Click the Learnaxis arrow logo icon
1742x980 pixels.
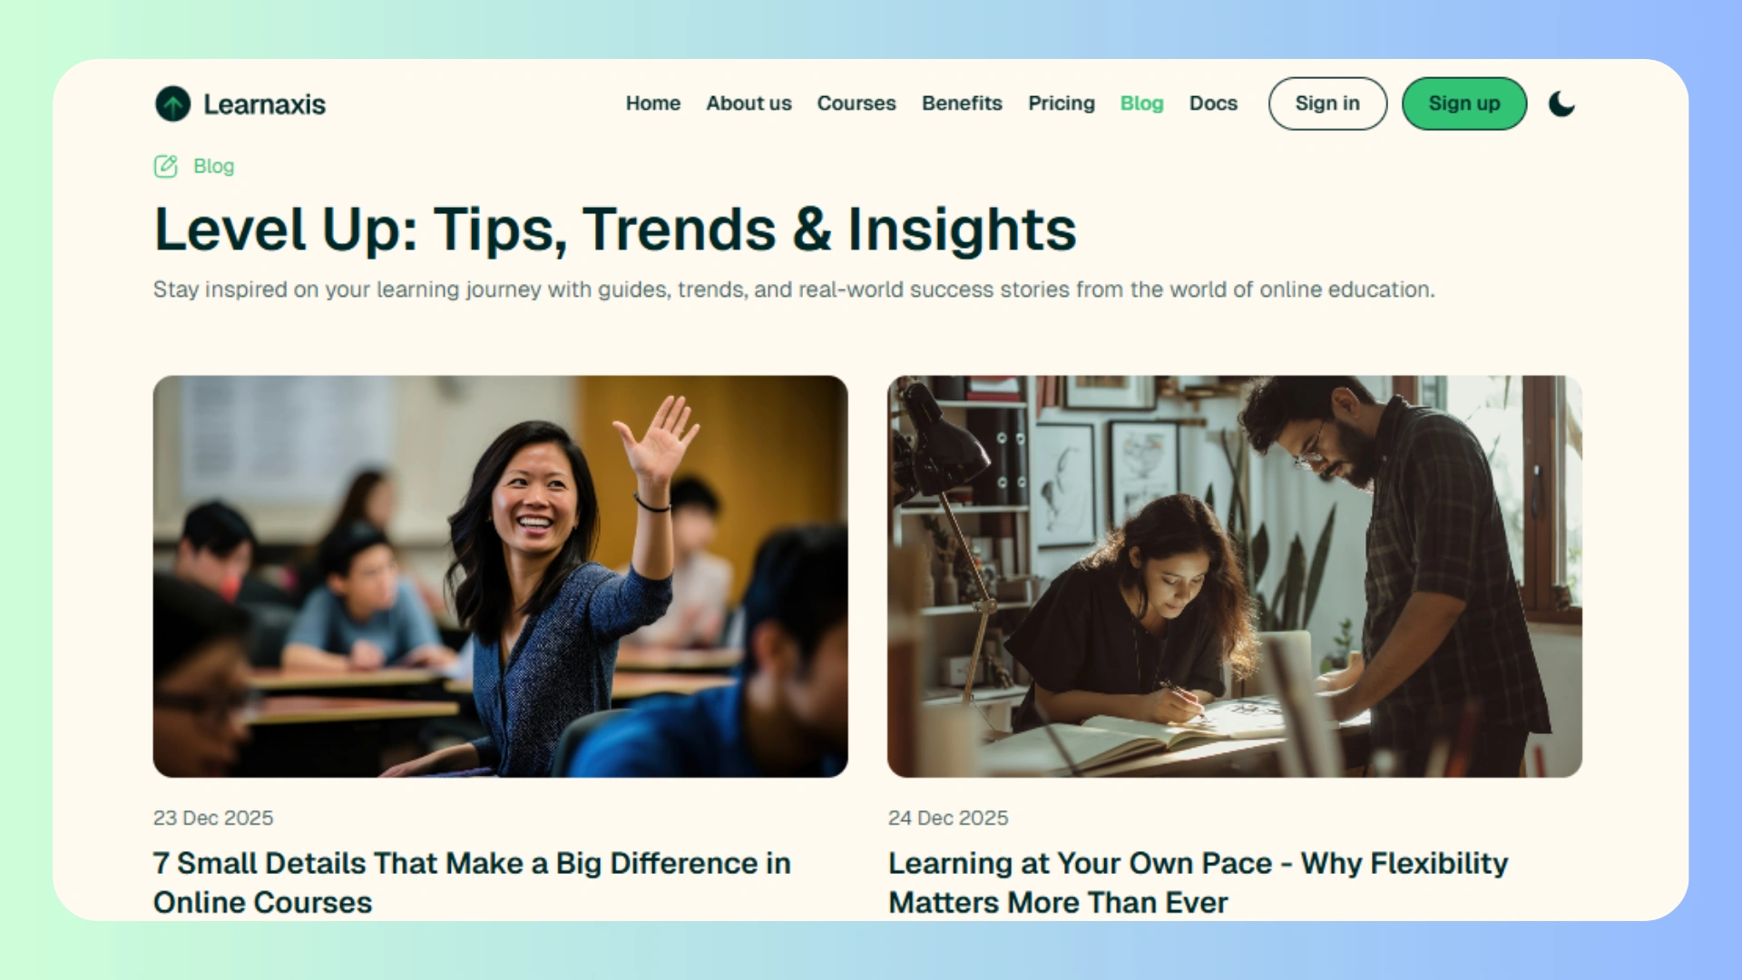click(172, 103)
